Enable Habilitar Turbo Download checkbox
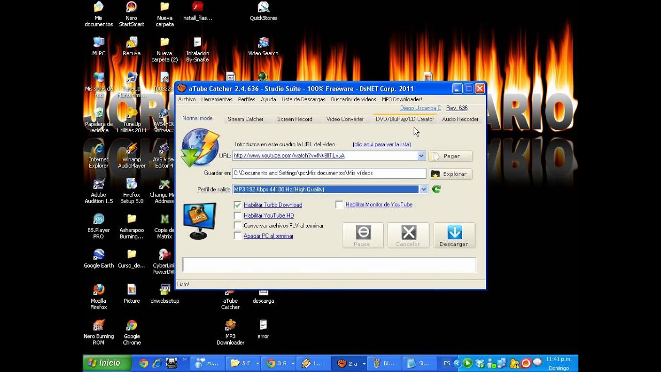661x372 pixels. 238,205
